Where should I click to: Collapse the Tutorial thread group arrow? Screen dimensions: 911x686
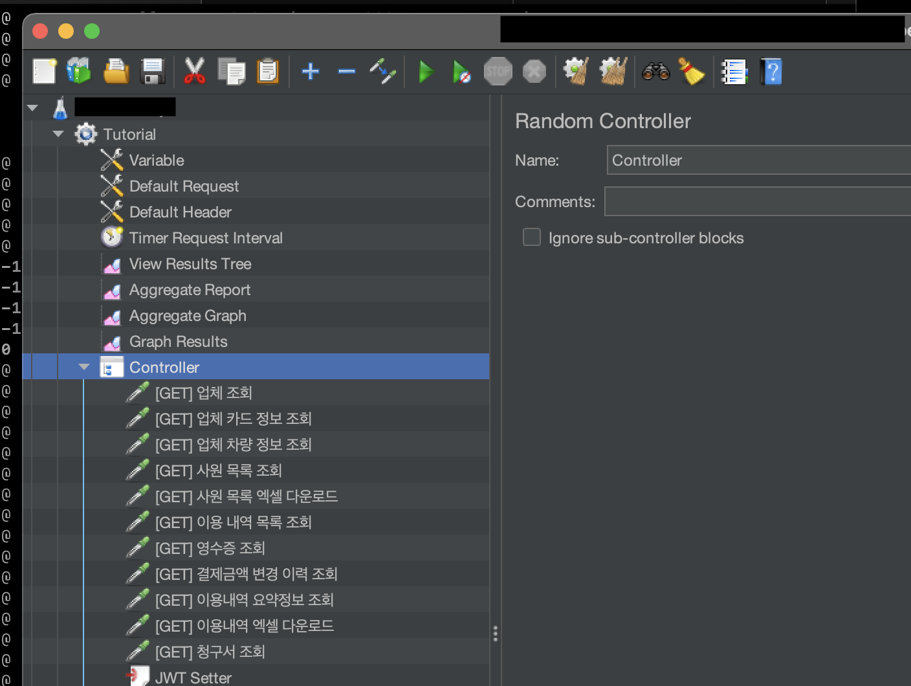click(58, 134)
